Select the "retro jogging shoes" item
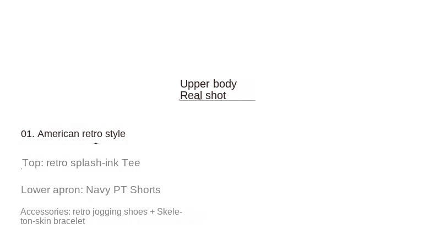Viewport: 435px width, 251px height. pyautogui.click(x=110, y=212)
